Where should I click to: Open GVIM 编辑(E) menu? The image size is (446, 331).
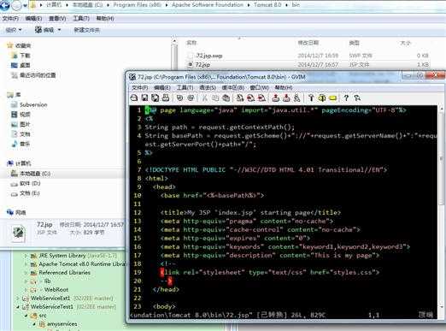tap(162, 87)
